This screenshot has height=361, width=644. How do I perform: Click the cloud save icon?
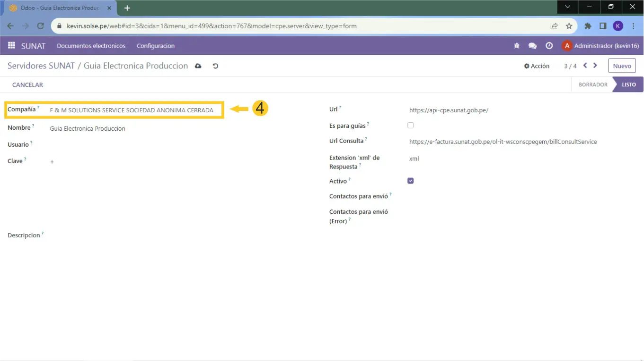click(198, 66)
